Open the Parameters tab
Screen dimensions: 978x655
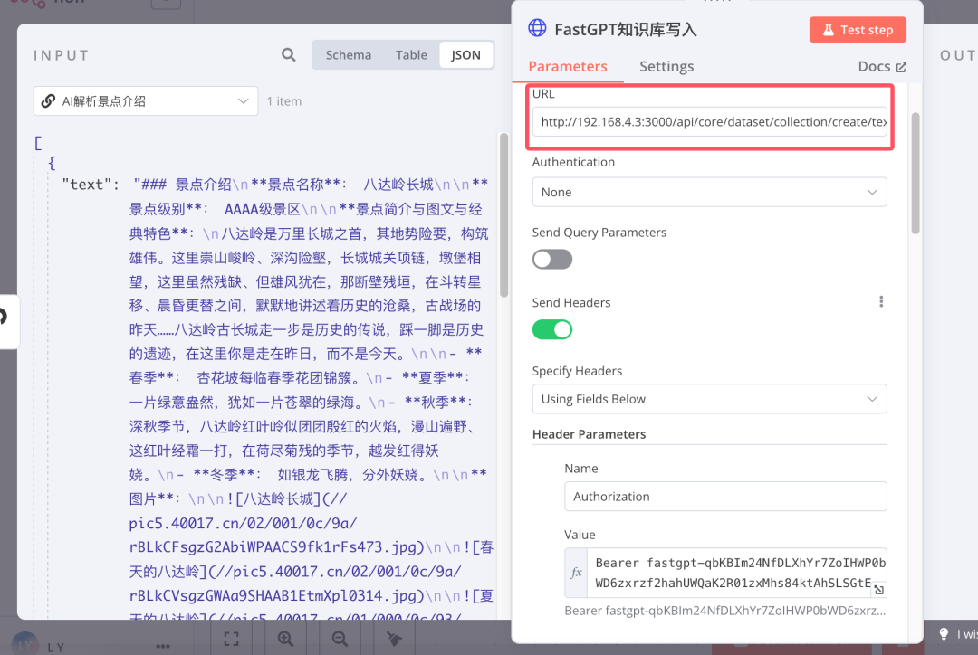point(568,66)
